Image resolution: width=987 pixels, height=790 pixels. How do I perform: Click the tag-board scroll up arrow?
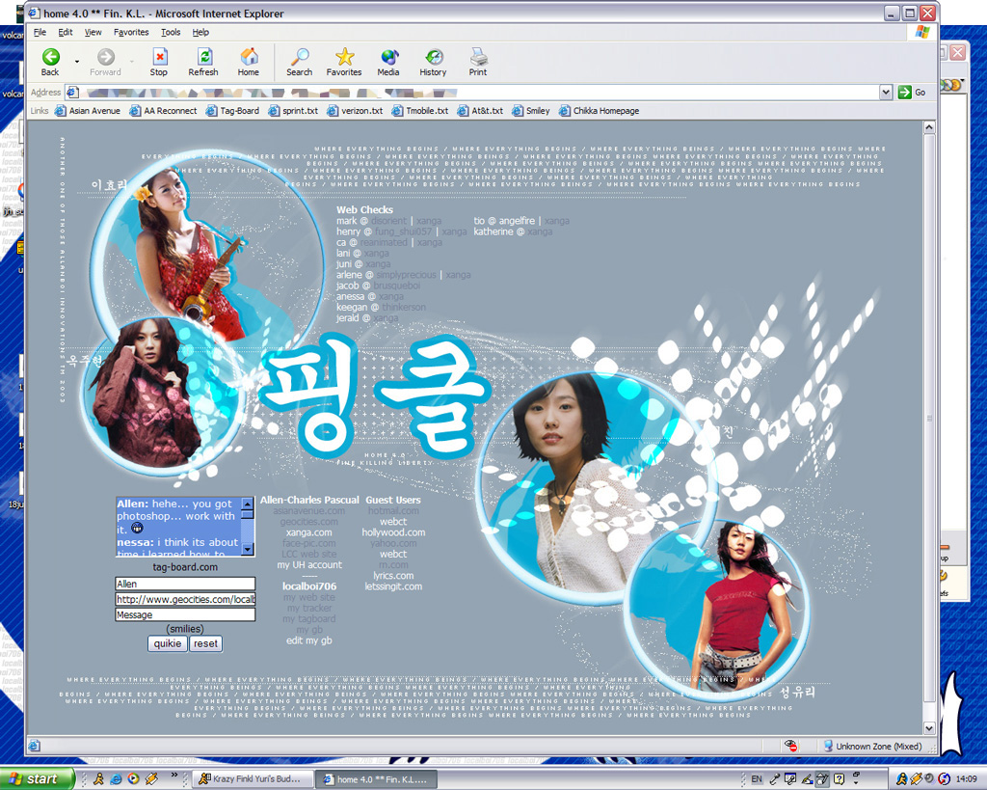[248, 504]
